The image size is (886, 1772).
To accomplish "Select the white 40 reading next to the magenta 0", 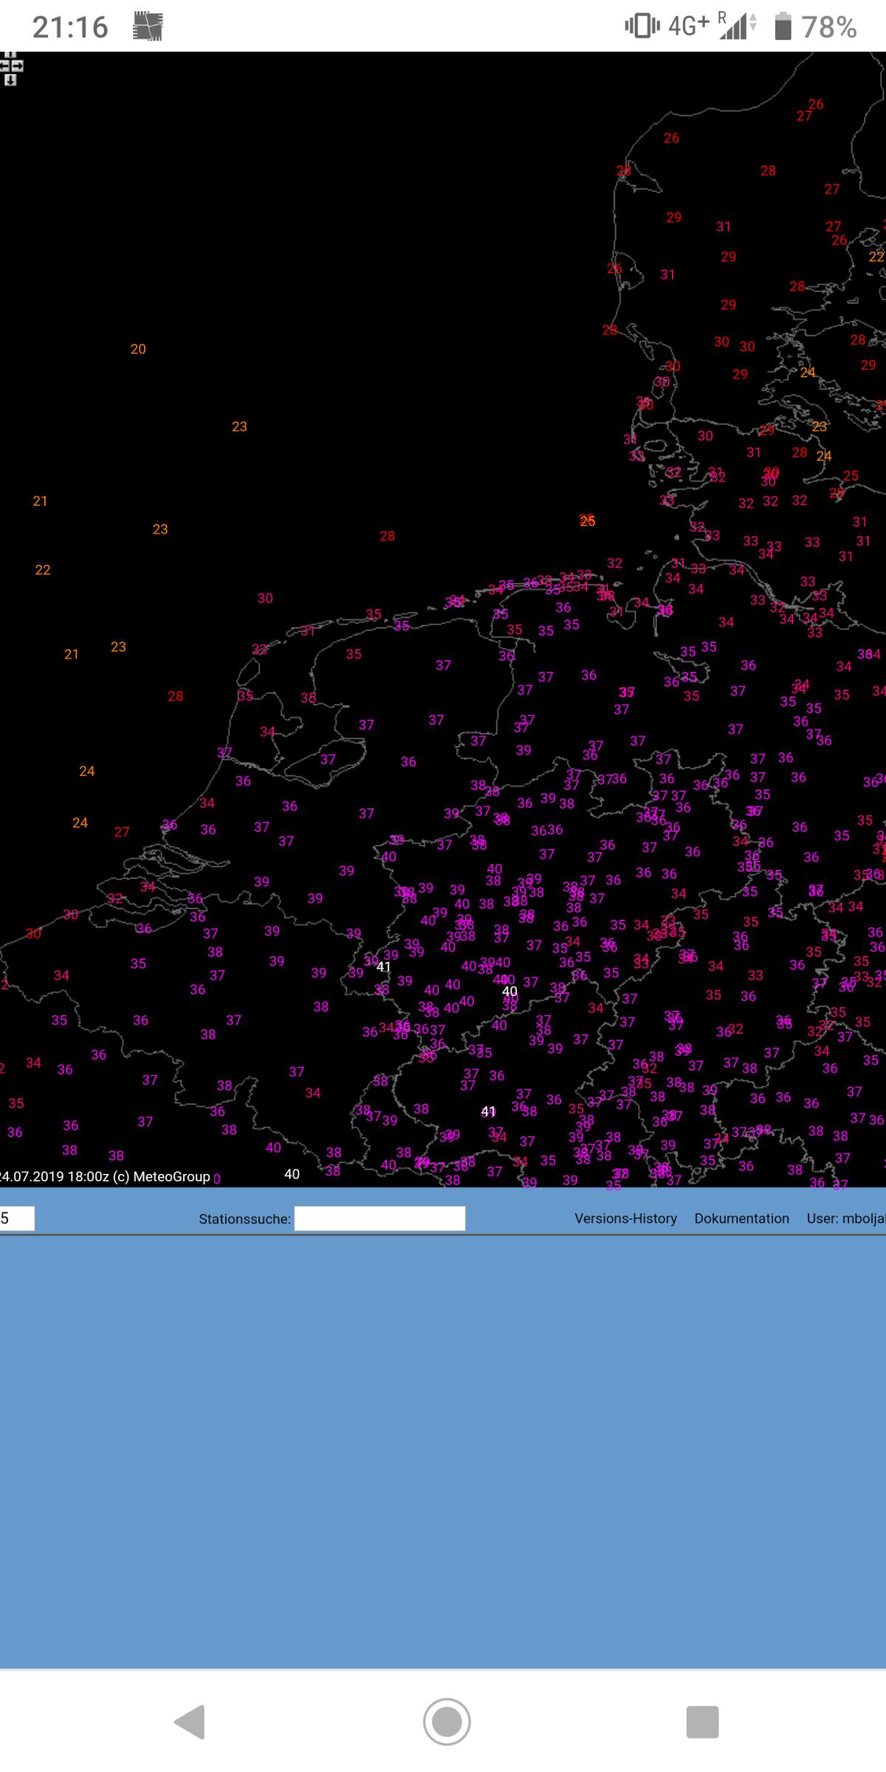I will tap(292, 1174).
